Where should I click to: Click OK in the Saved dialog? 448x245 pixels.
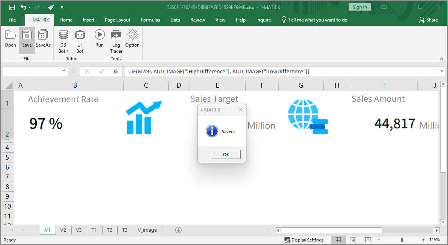[226, 155]
